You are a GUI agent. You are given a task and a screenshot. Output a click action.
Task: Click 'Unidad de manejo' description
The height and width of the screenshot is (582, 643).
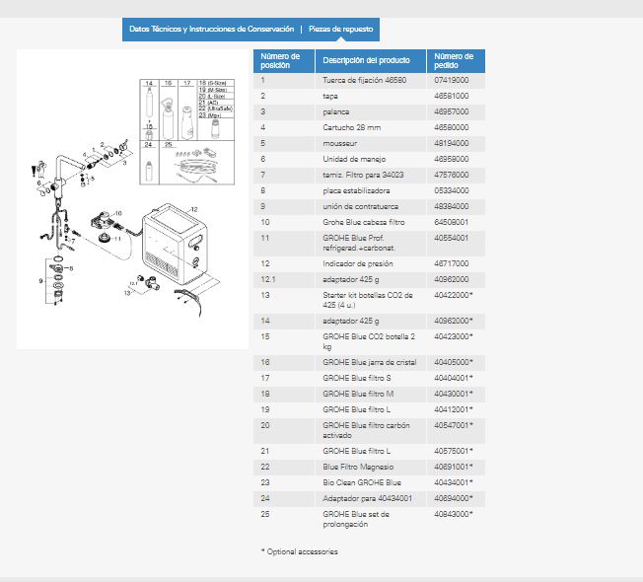(354, 160)
